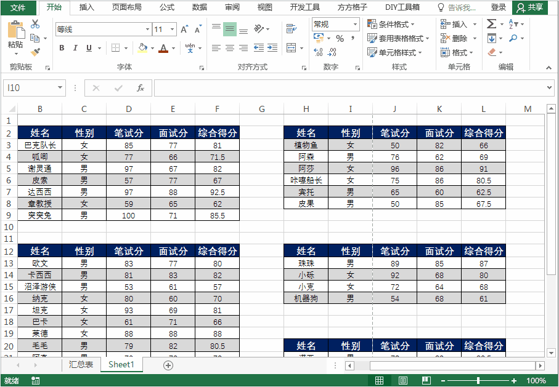
Task: Click the Paste icon
Action: tap(15, 30)
